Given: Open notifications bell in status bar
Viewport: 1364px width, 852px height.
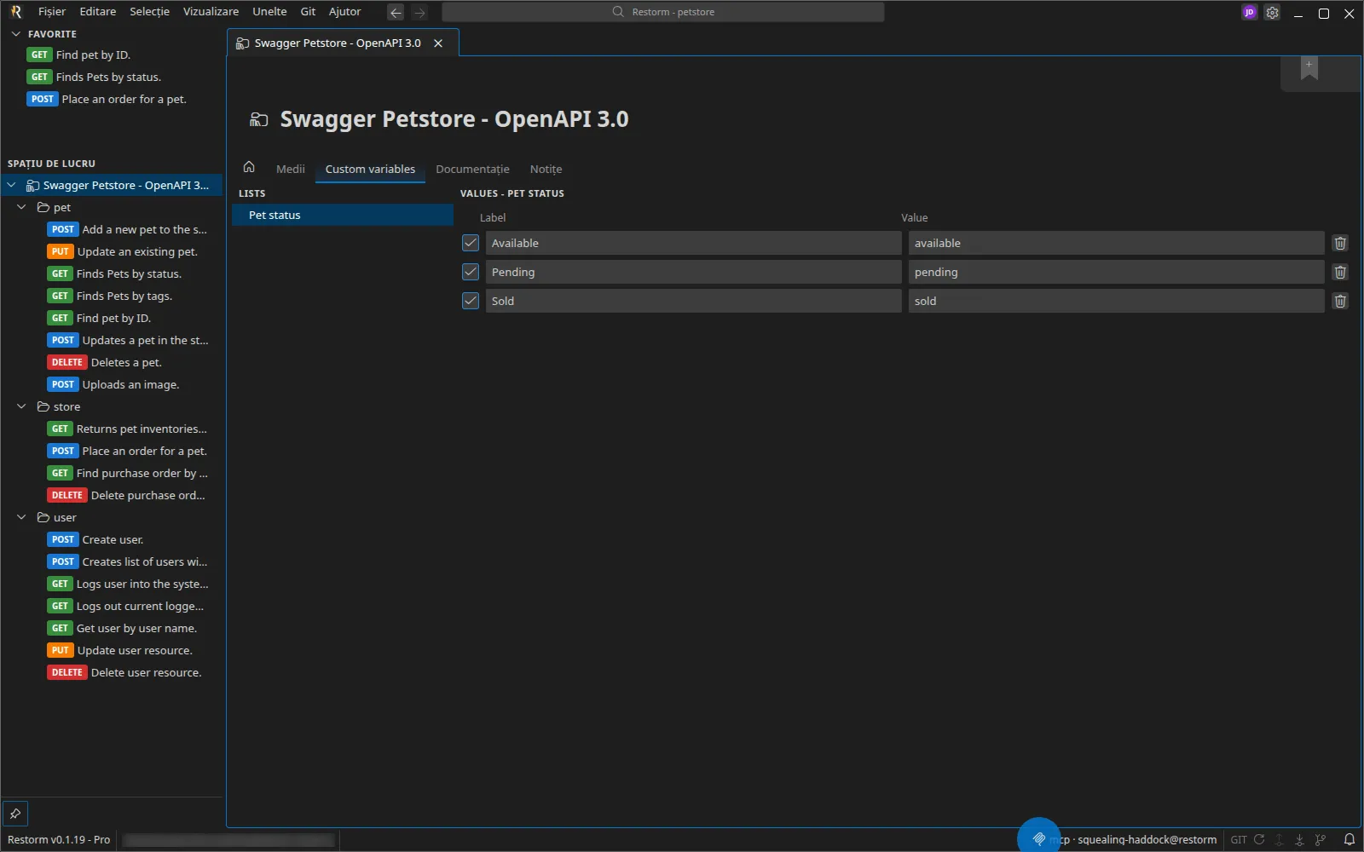Looking at the screenshot, I should 1350,839.
